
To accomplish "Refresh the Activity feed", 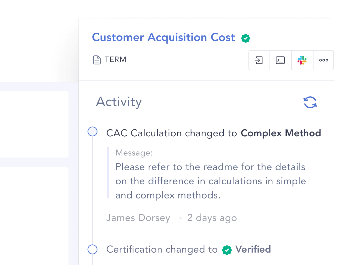I will 310,102.
